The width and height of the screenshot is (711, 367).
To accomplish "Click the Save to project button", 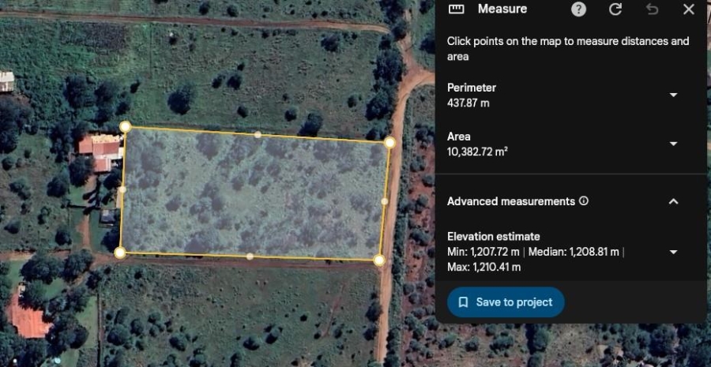I will click(506, 302).
